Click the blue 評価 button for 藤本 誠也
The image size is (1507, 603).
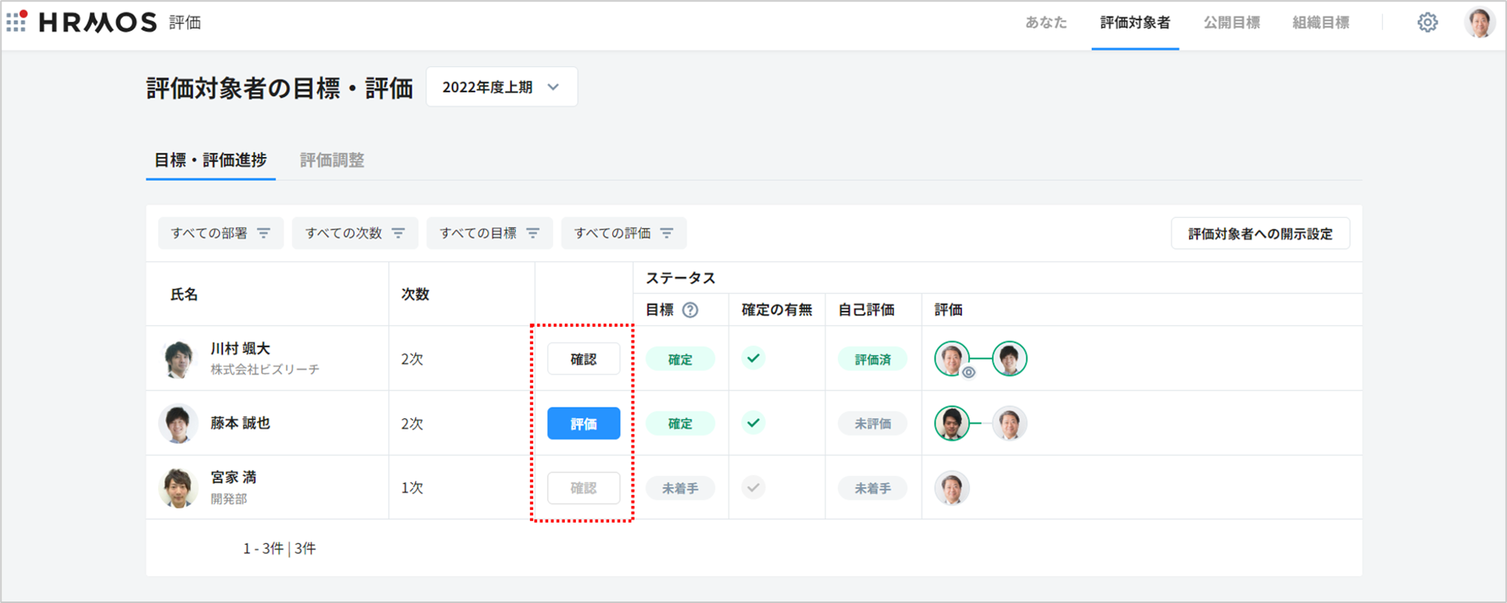(x=584, y=424)
